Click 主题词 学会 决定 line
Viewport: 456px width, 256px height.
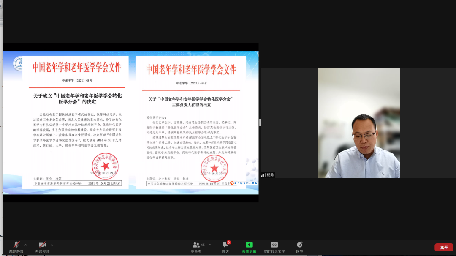coord(47,179)
